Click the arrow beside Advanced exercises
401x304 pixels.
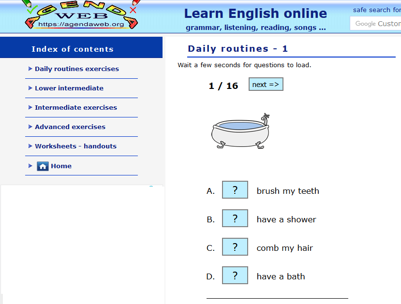click(30, 127)
